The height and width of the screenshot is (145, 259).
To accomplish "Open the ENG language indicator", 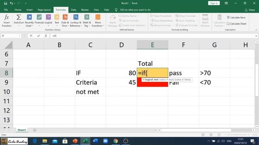I will click(x=229, y=141).
